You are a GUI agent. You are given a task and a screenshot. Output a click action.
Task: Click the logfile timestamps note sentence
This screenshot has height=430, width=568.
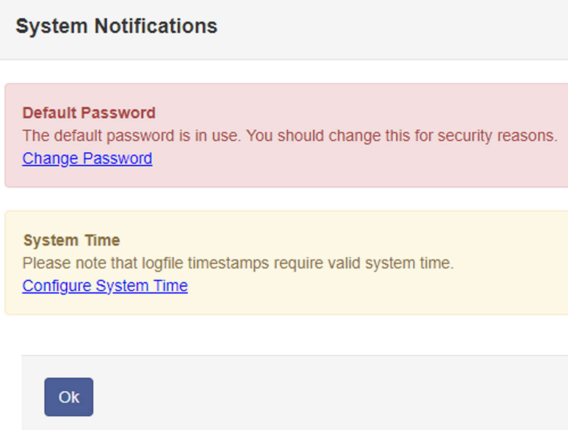point(238,263)
